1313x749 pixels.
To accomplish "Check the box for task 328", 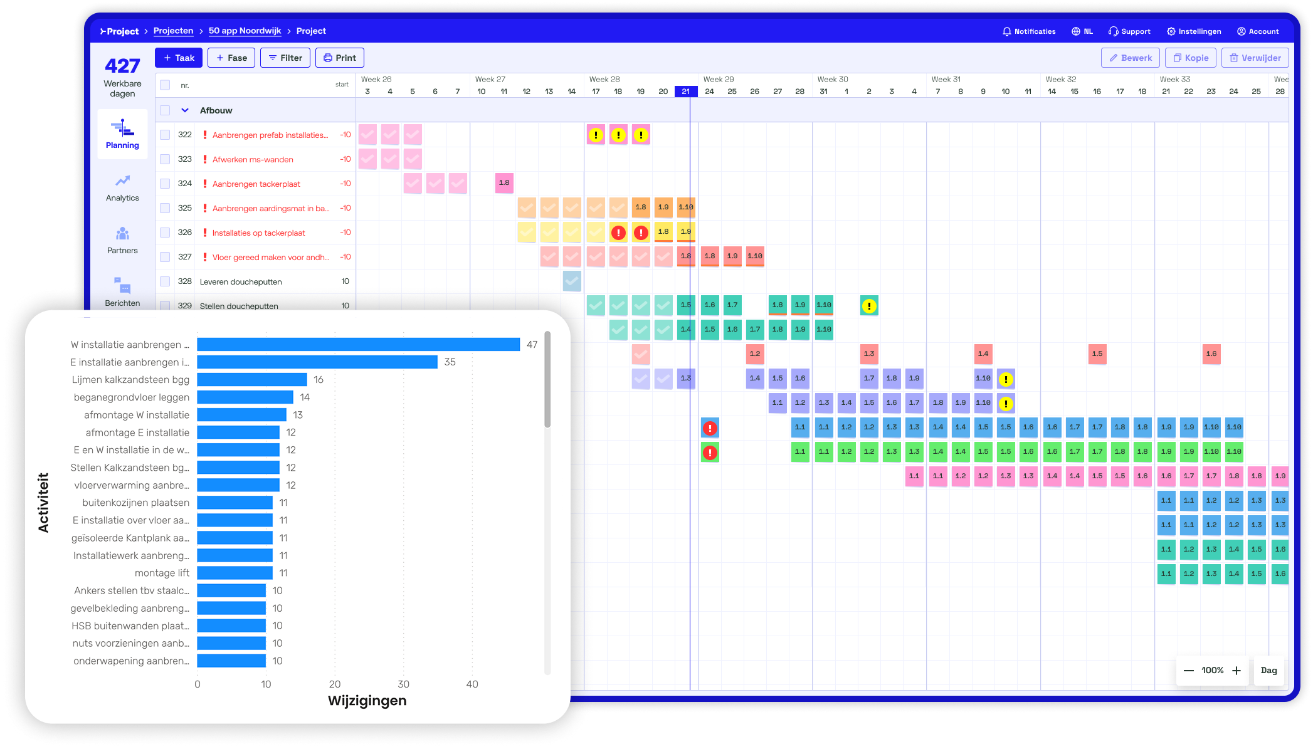I will (165, 281).
